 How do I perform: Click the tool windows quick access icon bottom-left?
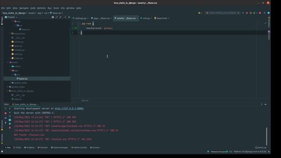coord(2,151)
